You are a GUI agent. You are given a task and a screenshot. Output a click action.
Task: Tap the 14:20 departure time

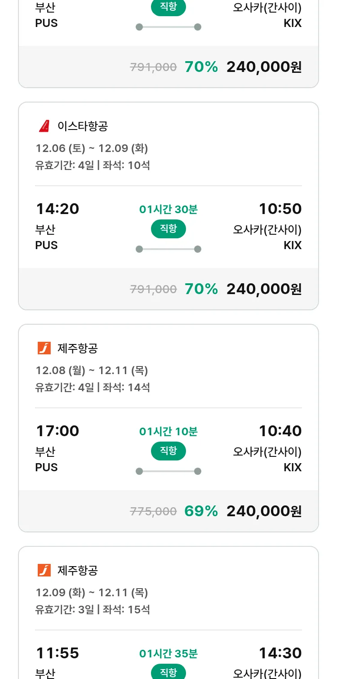(x=58, y=209)
